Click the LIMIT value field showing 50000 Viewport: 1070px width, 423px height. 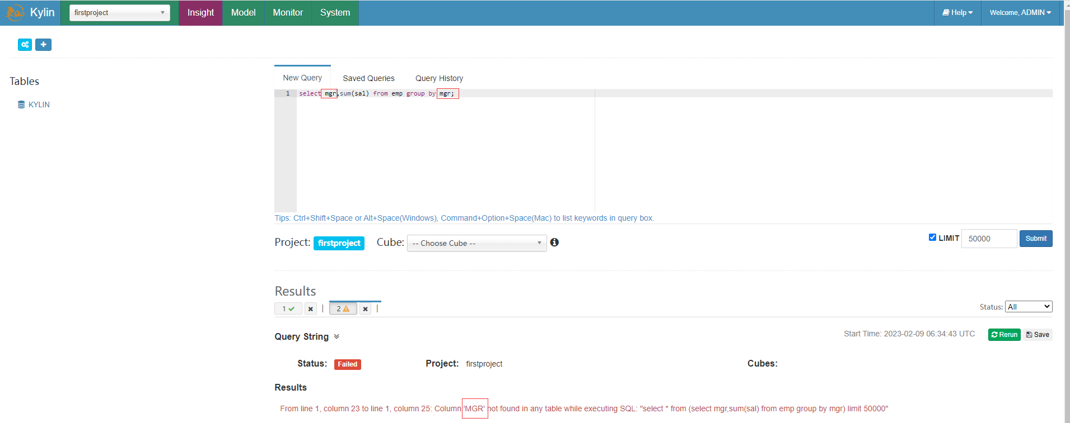[x=989, y=239]
